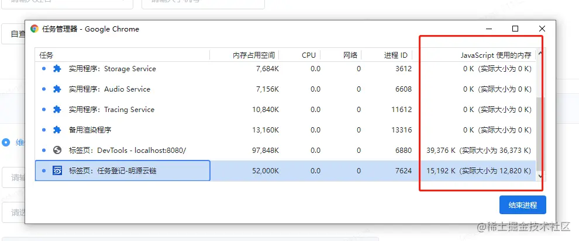
Task: Select 标签页：任务登记-明源云链 row
Action: click(285, 170)
